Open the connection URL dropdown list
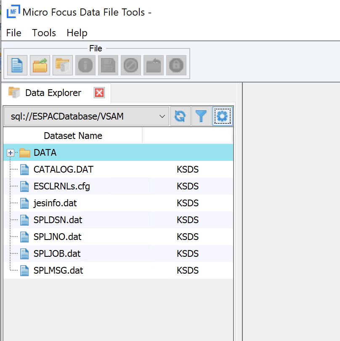Image resolution: width=340 pixels, height=341 pixels. (x=161, y=116)
